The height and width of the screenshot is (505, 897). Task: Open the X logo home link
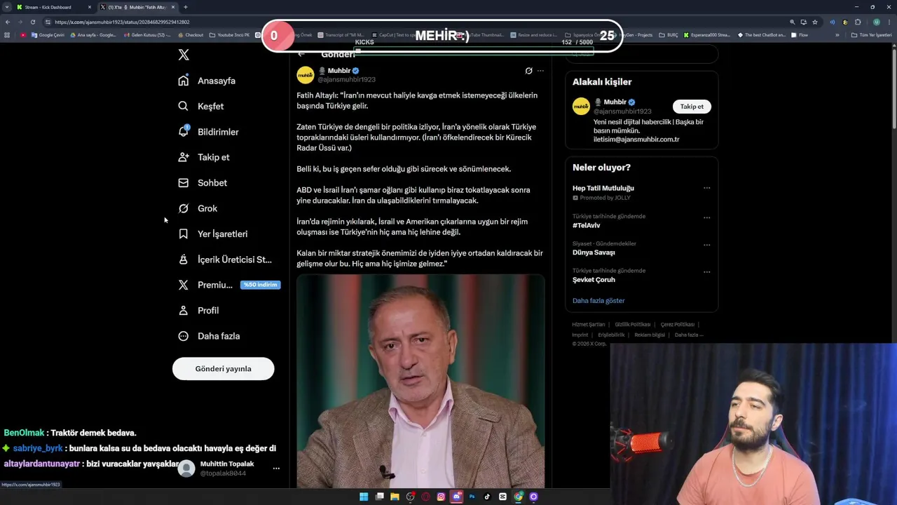coord(184,55)
